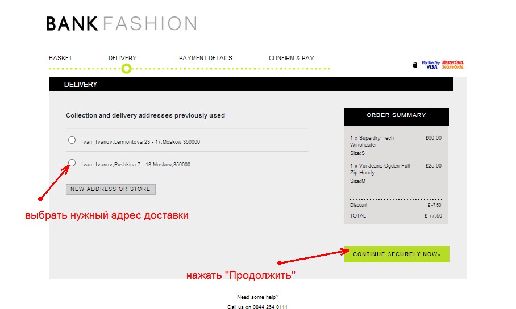The image size is (516, 309).
Task: Click the Ivan Ivanov Pushkina address text
Action: click(136, 165)
